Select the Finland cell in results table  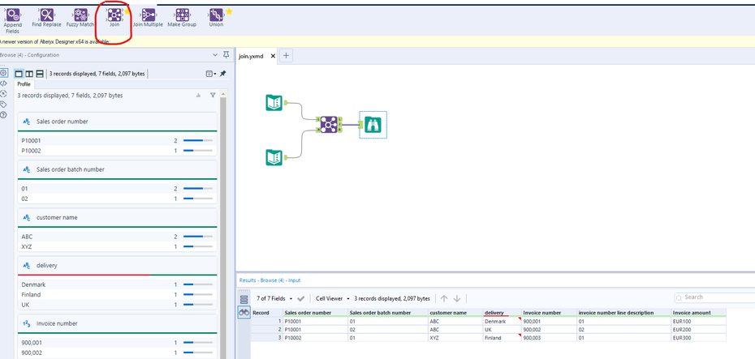pos(501,338)
